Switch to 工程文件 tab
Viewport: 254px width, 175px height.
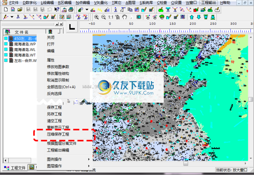15,168
